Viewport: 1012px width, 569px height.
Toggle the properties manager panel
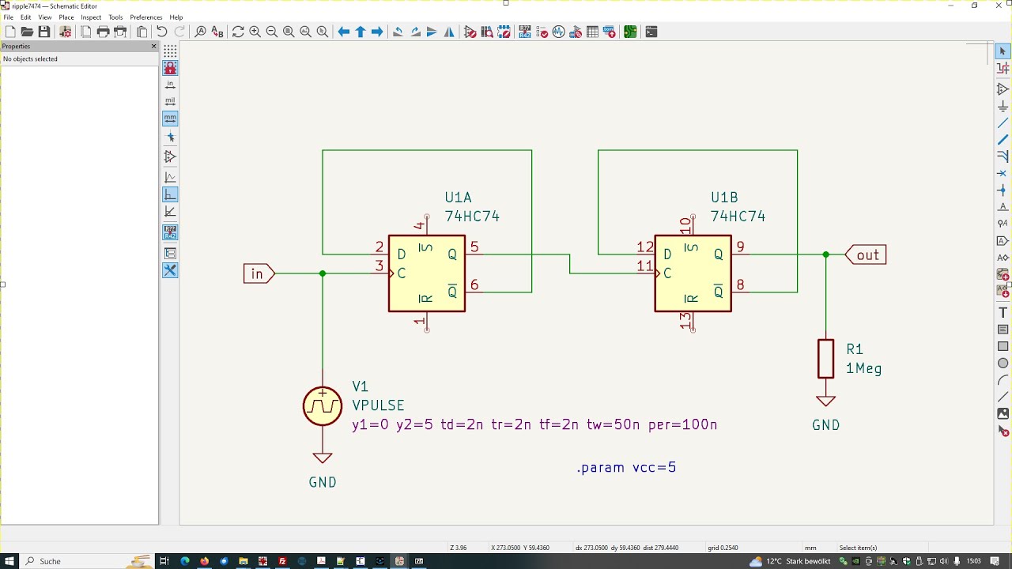click(x=170, y=270)
